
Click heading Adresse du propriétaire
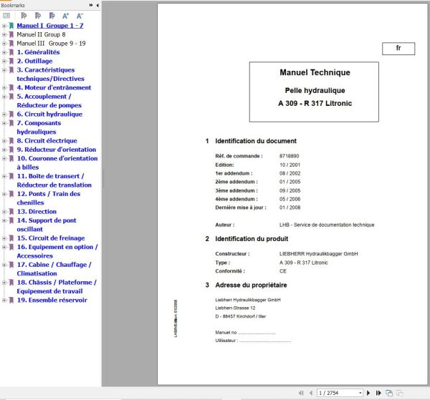251,285
